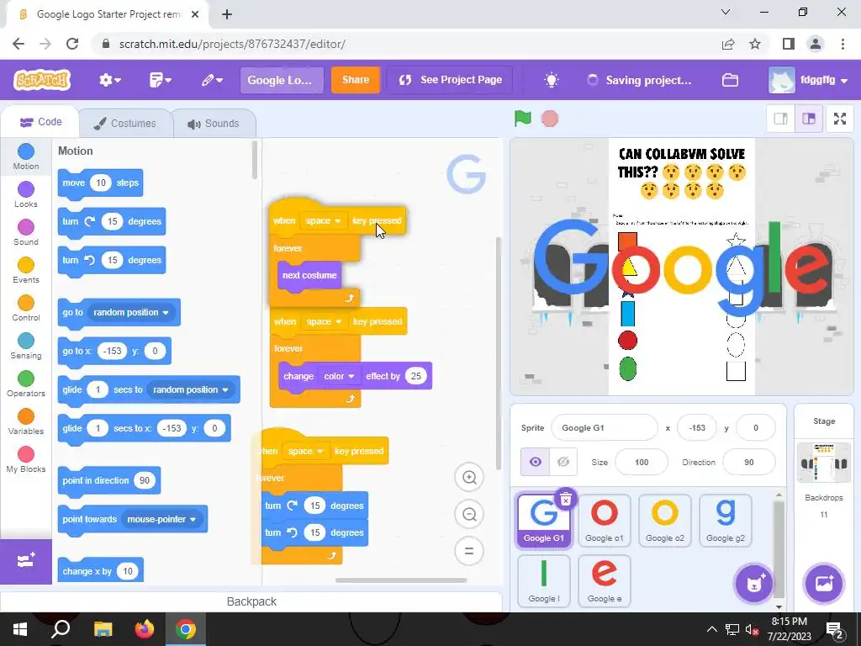Show the sprite with eye icon
This screenshot has height=646, width=861.
[x=536, y=462]
